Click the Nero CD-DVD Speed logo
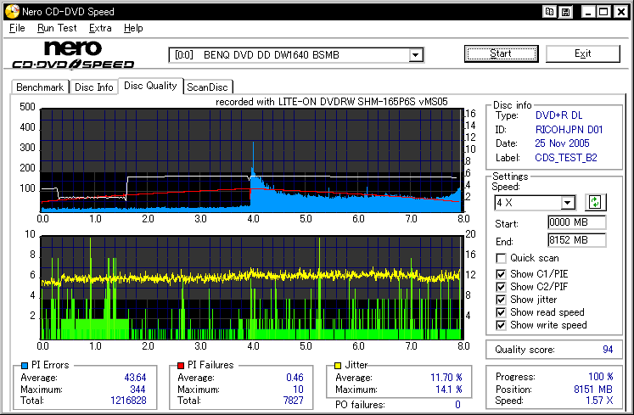 click(x=73, y=54)
